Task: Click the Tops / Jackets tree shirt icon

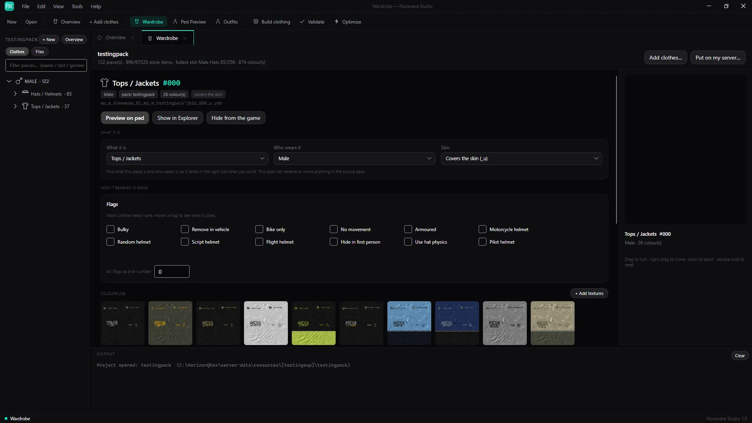Action: pos(25,106)
